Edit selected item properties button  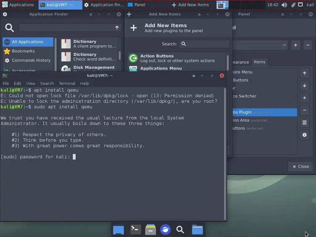tap(305, 123)
